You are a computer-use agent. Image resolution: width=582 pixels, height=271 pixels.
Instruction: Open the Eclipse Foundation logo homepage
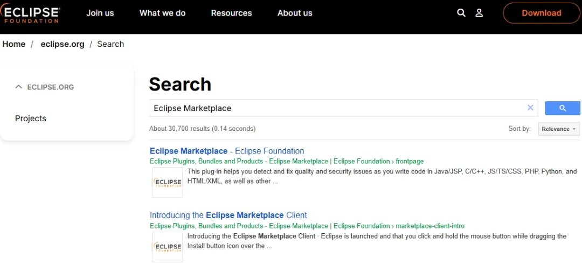click(x=30, y=13)
